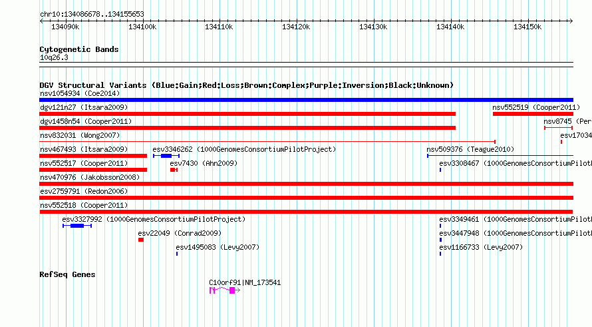592x327 pixels.
Task: Click the 10q26.3 band label
Action: pyautogui.click(x=54, y=57)
